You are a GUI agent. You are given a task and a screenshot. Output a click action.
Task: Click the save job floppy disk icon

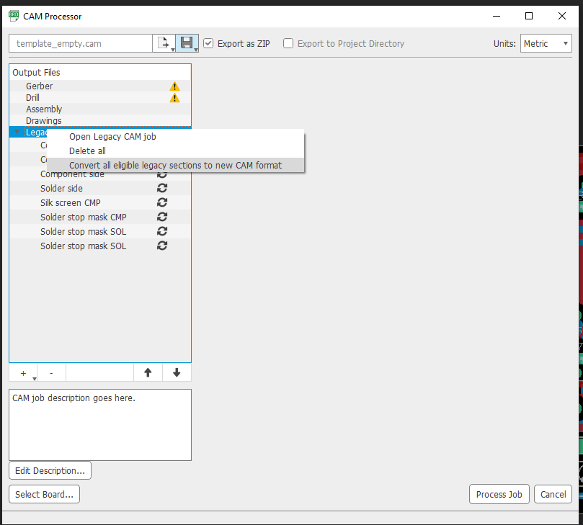pos(186,43)
